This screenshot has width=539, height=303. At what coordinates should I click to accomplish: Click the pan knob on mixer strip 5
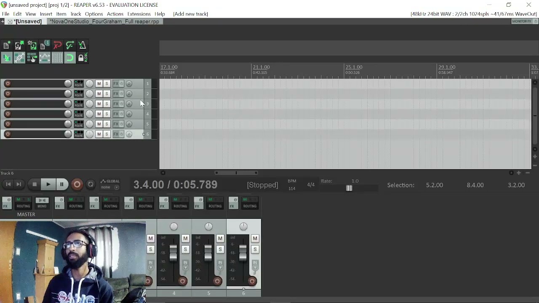[x=208, y=227]
